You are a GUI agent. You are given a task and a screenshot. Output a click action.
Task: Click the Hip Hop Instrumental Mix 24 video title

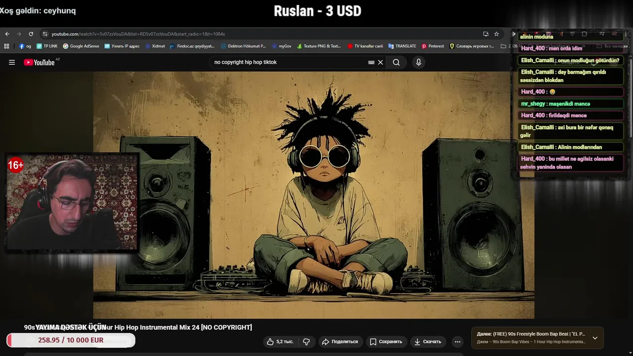[138, 327]
